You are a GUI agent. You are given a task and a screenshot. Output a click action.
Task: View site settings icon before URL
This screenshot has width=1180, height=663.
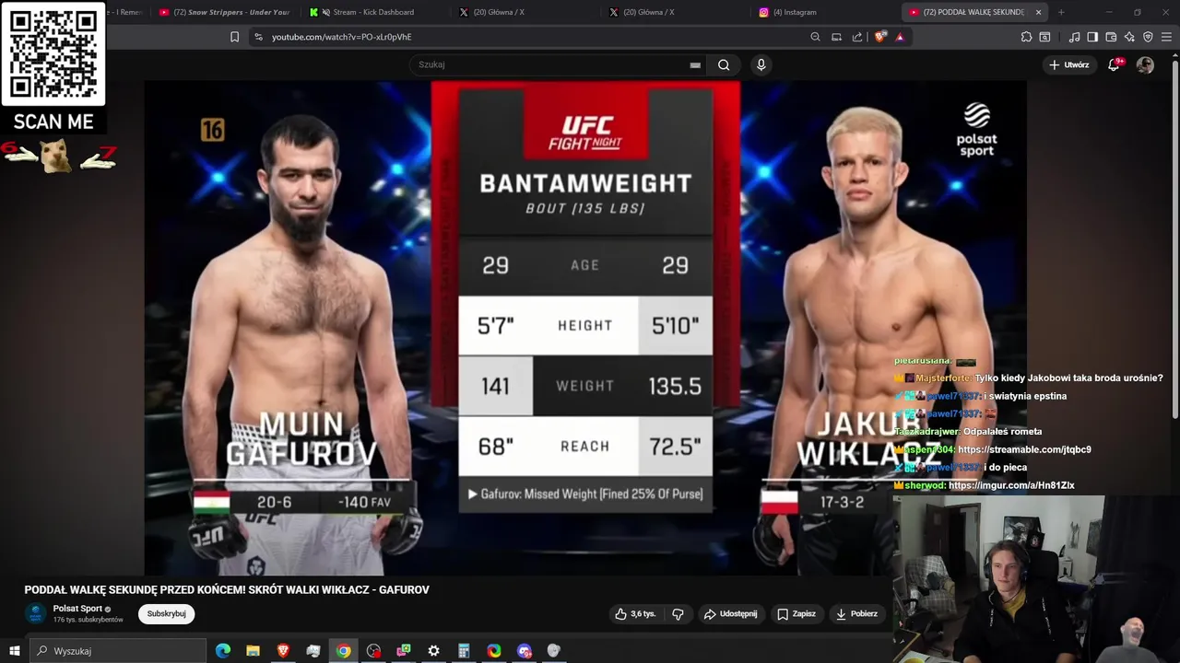(x=258, y=37)
